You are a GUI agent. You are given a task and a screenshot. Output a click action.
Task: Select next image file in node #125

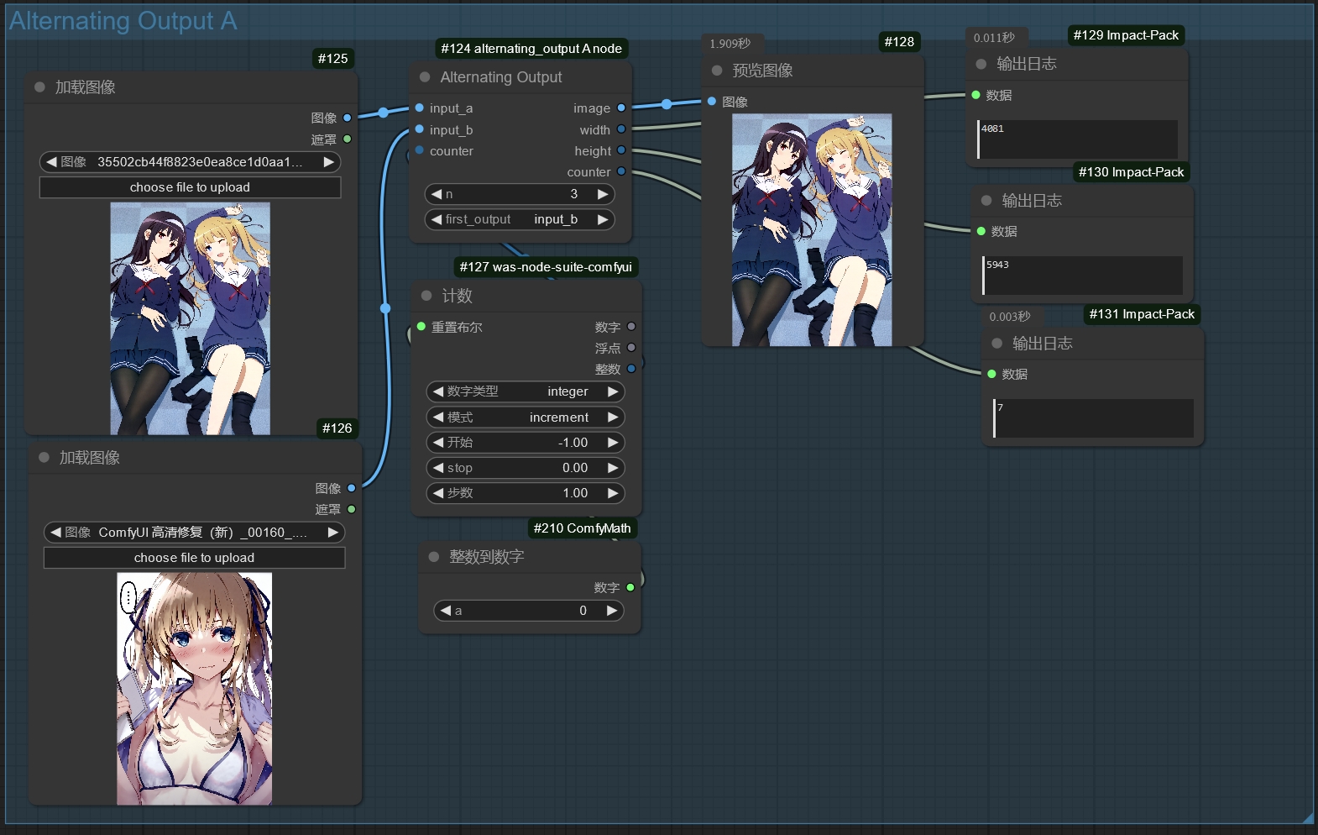[x=329, y=161]
